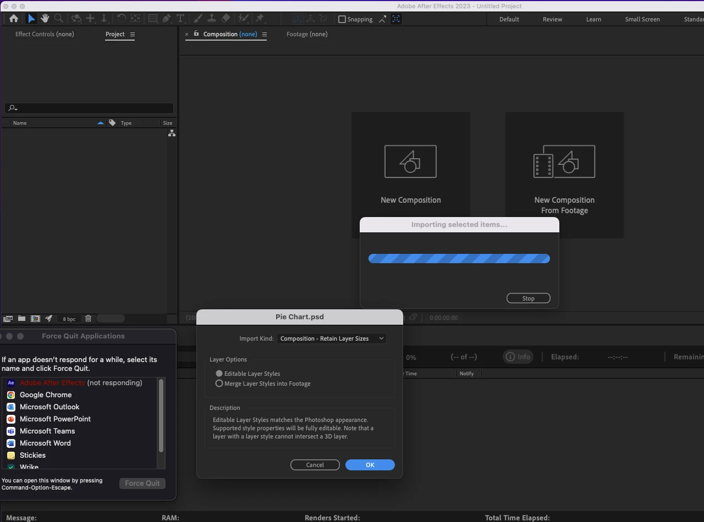Select Microsoft Word in Force Quit list
This screenshot has height=522, width=704.
click(80, 443)
